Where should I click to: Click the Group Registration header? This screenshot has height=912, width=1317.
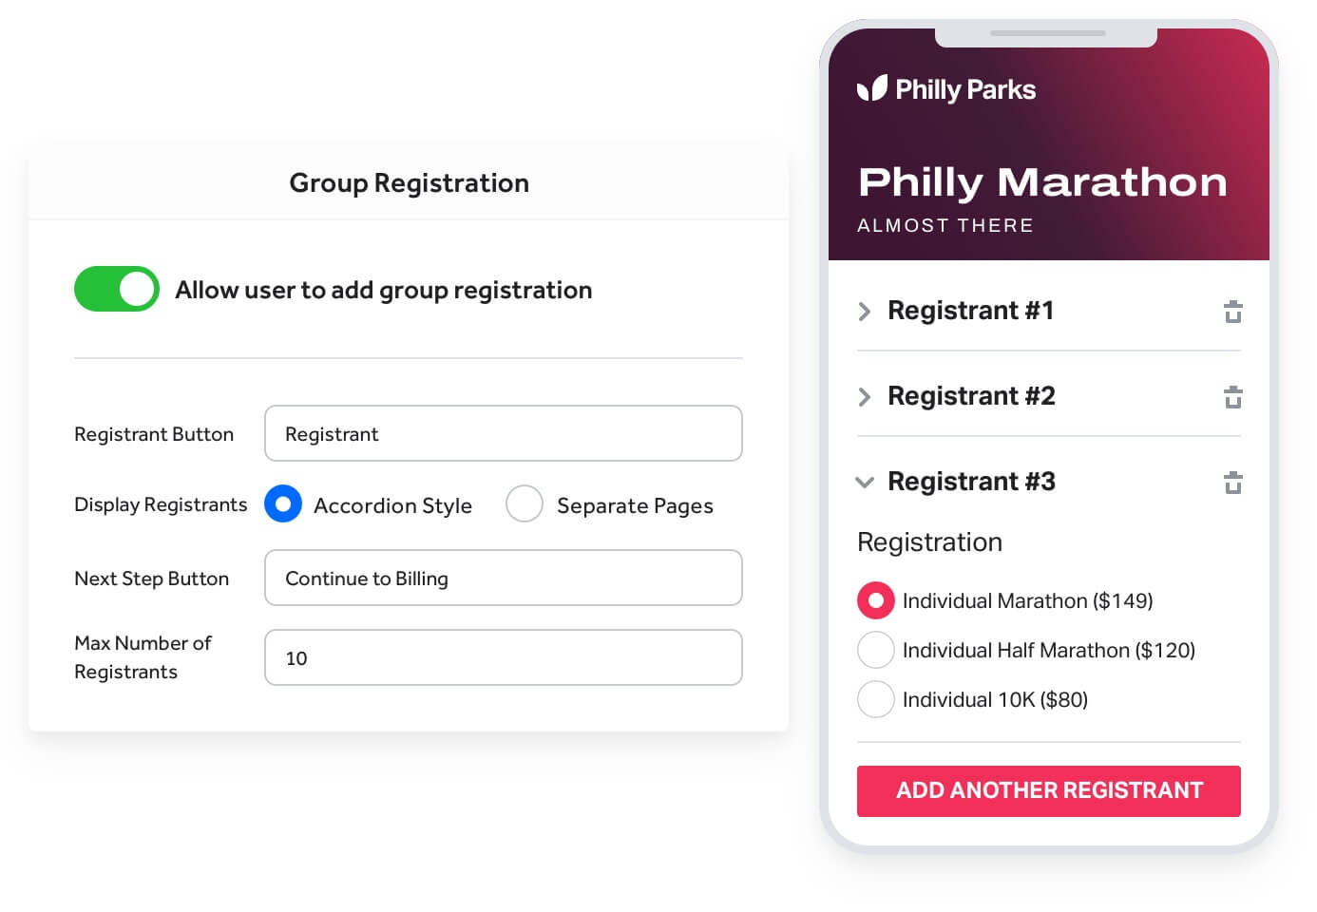tap(409, 182)
